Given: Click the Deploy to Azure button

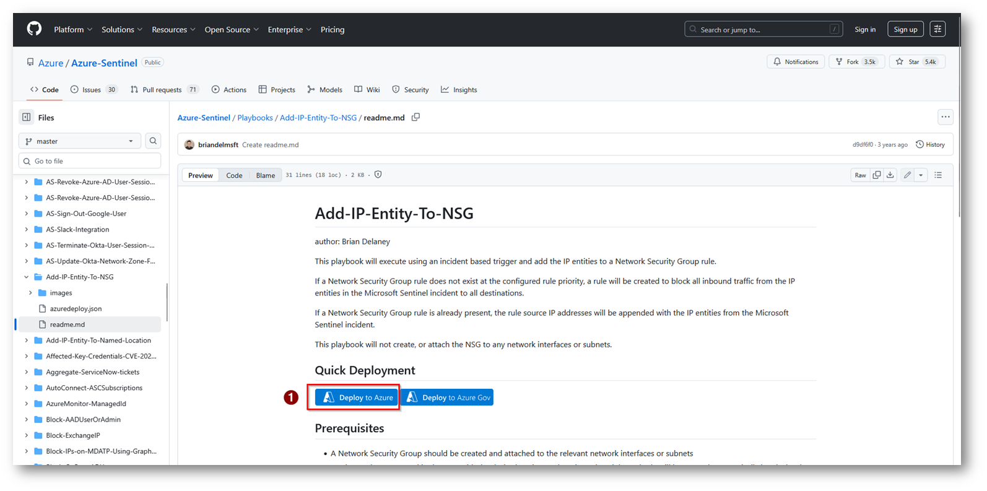Looking at the screenshot, I should (357, 398).
